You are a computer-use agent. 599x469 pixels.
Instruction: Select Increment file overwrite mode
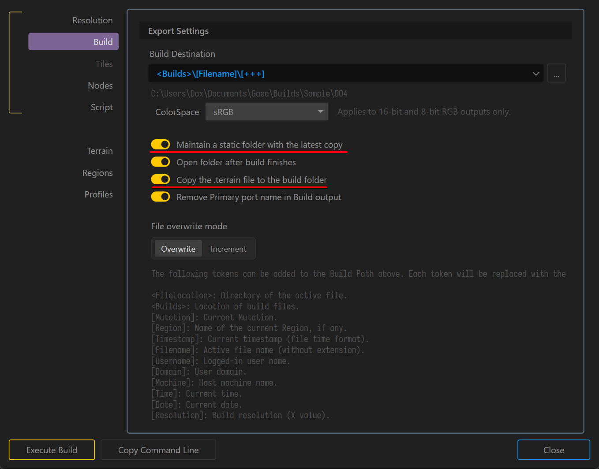(228, 249)
